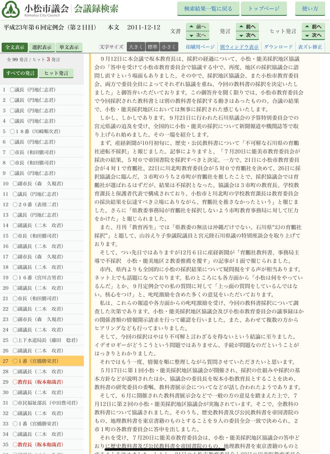
Task: Switch to full text view (全文表示)
Action: [15, 47]
